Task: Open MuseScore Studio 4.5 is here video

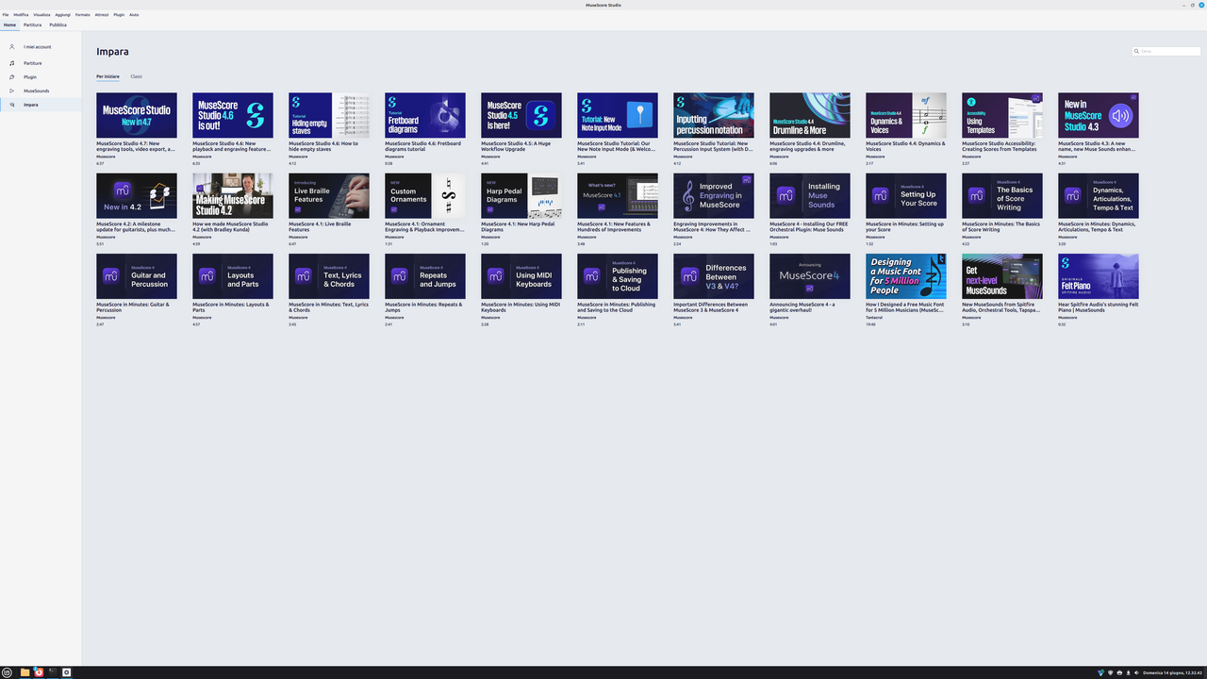Action: click(521, 115)
